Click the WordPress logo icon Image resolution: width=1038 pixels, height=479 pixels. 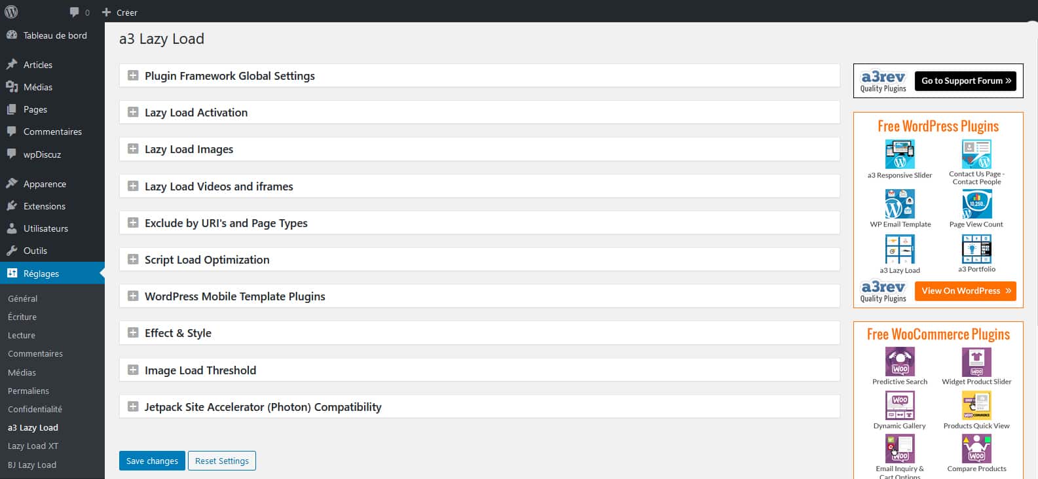pos(11,12)
